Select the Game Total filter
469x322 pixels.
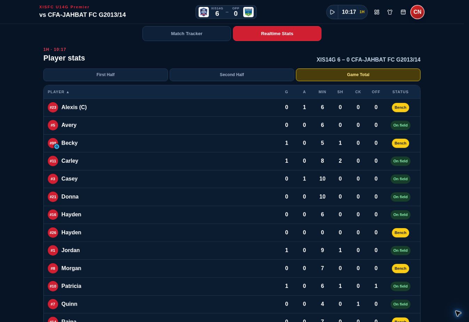point(358,75)
